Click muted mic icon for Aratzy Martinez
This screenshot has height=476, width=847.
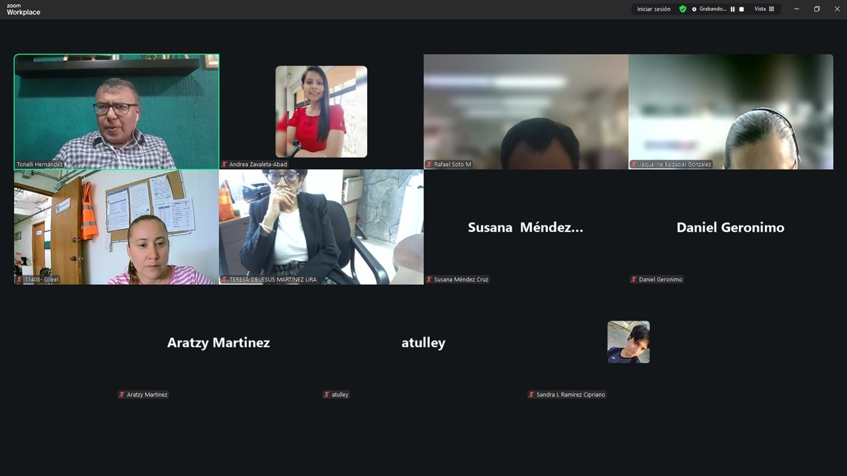pos(122,395)
